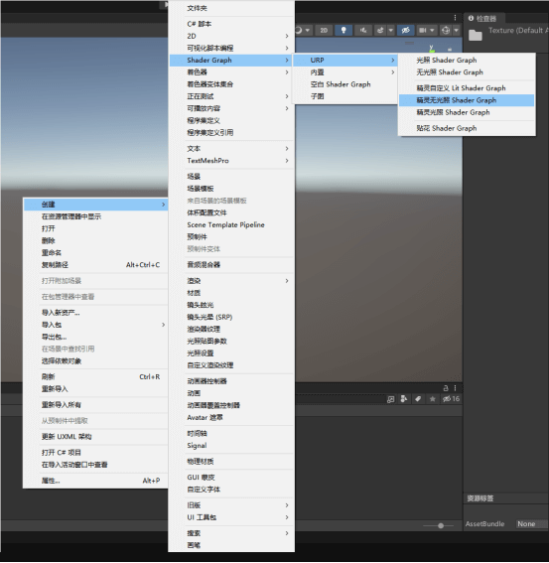Click Shader Graph entry in create menu
Viewport: 549px width, 563px height.
231,60
